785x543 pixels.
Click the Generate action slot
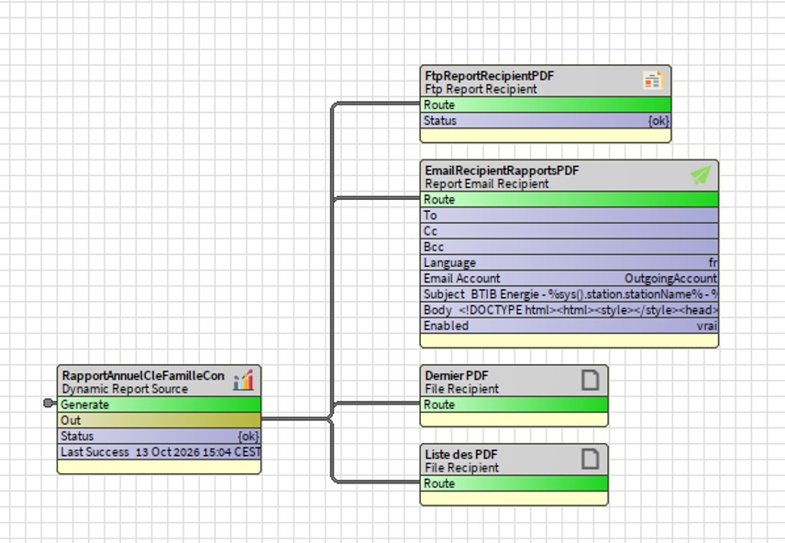[160, 404]
